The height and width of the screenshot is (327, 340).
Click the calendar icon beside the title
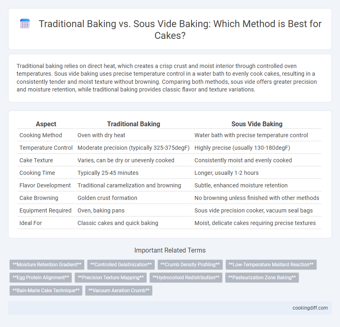pos(25,23)
